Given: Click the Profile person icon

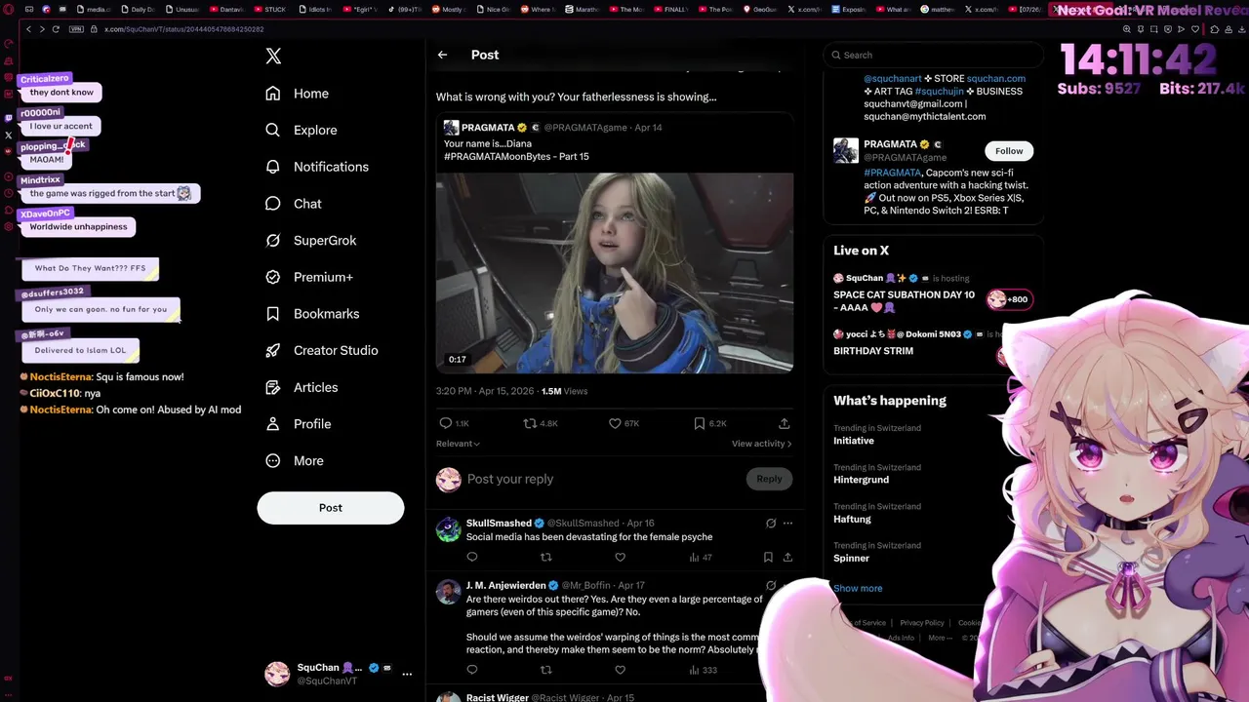Looking at the screenshot, I should click(273, 424).
